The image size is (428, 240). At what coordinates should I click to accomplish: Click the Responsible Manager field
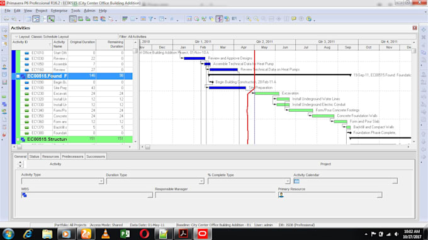click(x=215, y=195)
